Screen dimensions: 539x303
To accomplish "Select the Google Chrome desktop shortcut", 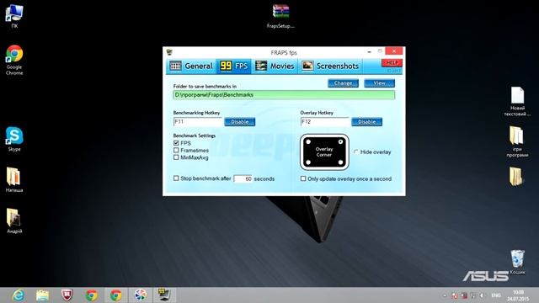I will 14,60.
